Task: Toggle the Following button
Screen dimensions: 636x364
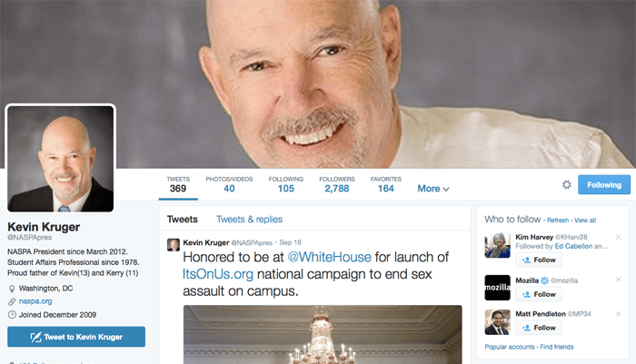Action: coord(604,185)
